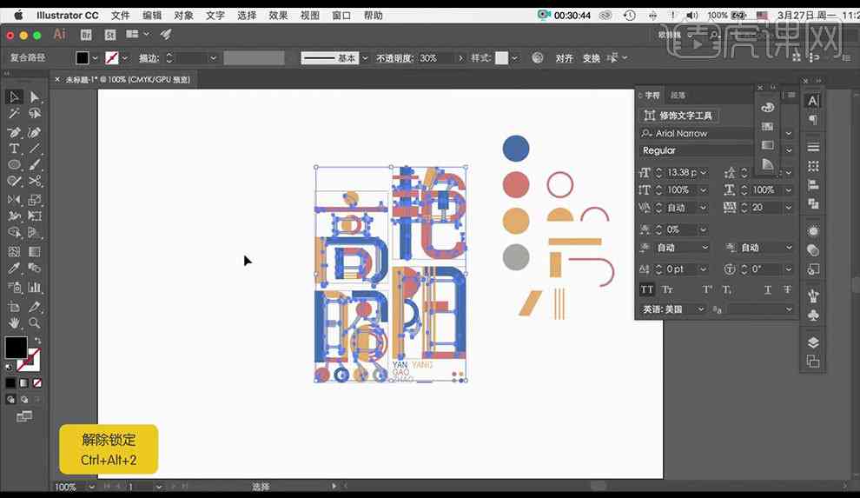Open the 英语: 美国 language dropdown

(700, 309)
